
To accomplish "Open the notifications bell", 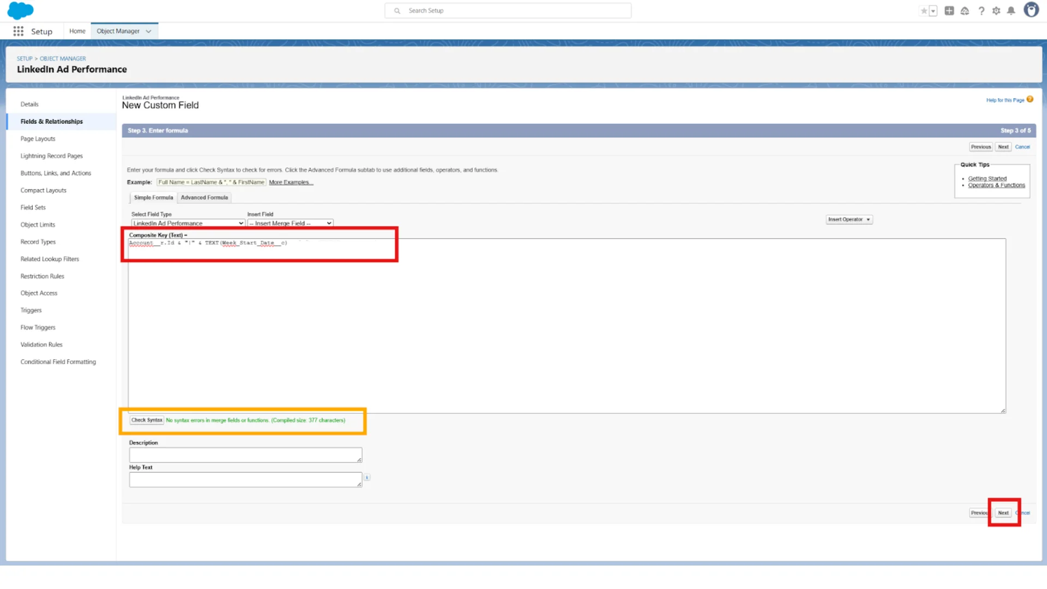I will (1011, 11).
